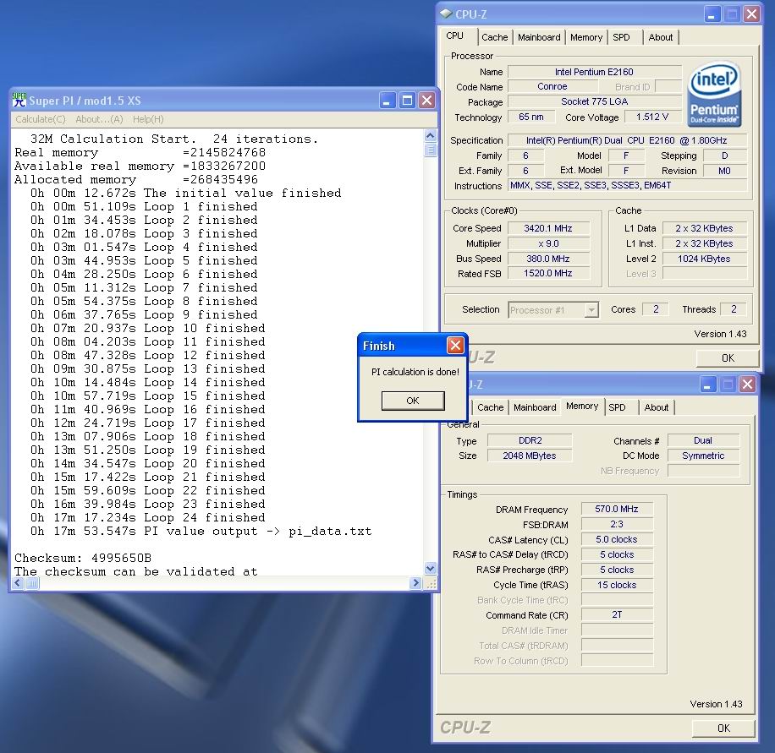775x753 pixels.
Task: Click the Core Speed 3420.1 MHz field
Action: pos(548,228)
